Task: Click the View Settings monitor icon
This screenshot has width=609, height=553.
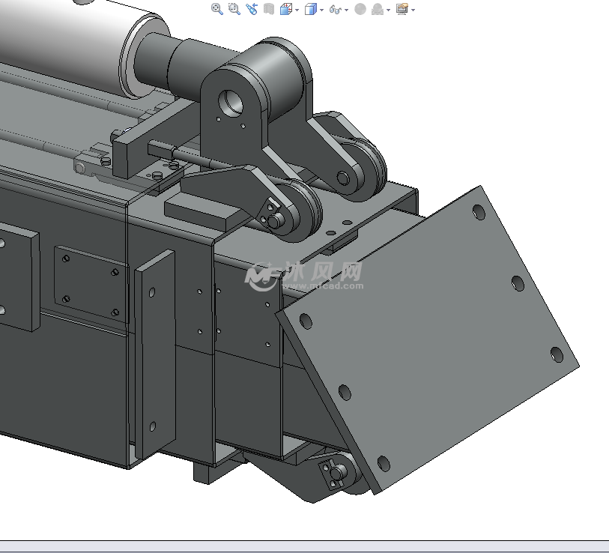Action: [x=402, y=9]
